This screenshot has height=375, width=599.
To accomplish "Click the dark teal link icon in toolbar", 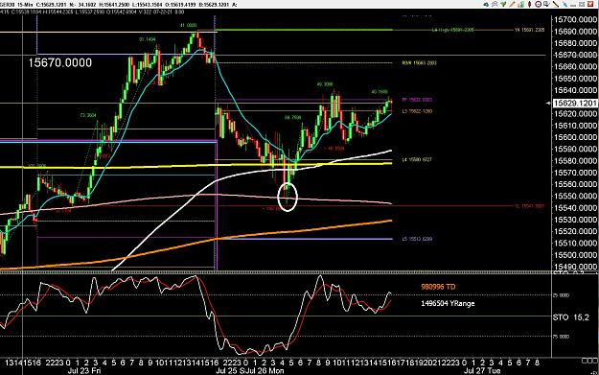I will [486, 4].
